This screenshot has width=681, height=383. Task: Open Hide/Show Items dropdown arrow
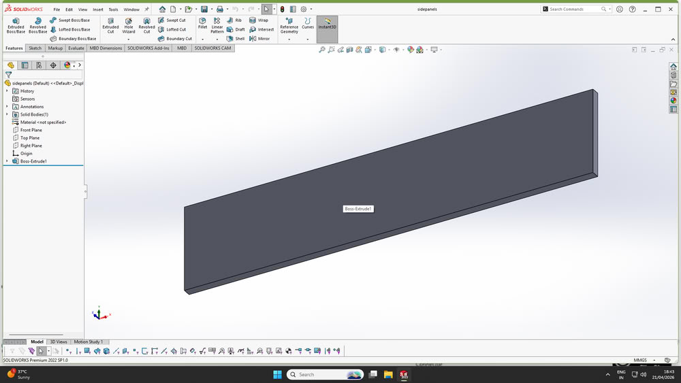pos(403,50)
